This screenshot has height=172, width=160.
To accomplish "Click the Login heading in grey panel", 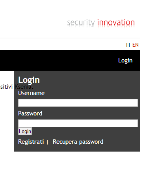I will pyautogui.click(x=29, y=80).
